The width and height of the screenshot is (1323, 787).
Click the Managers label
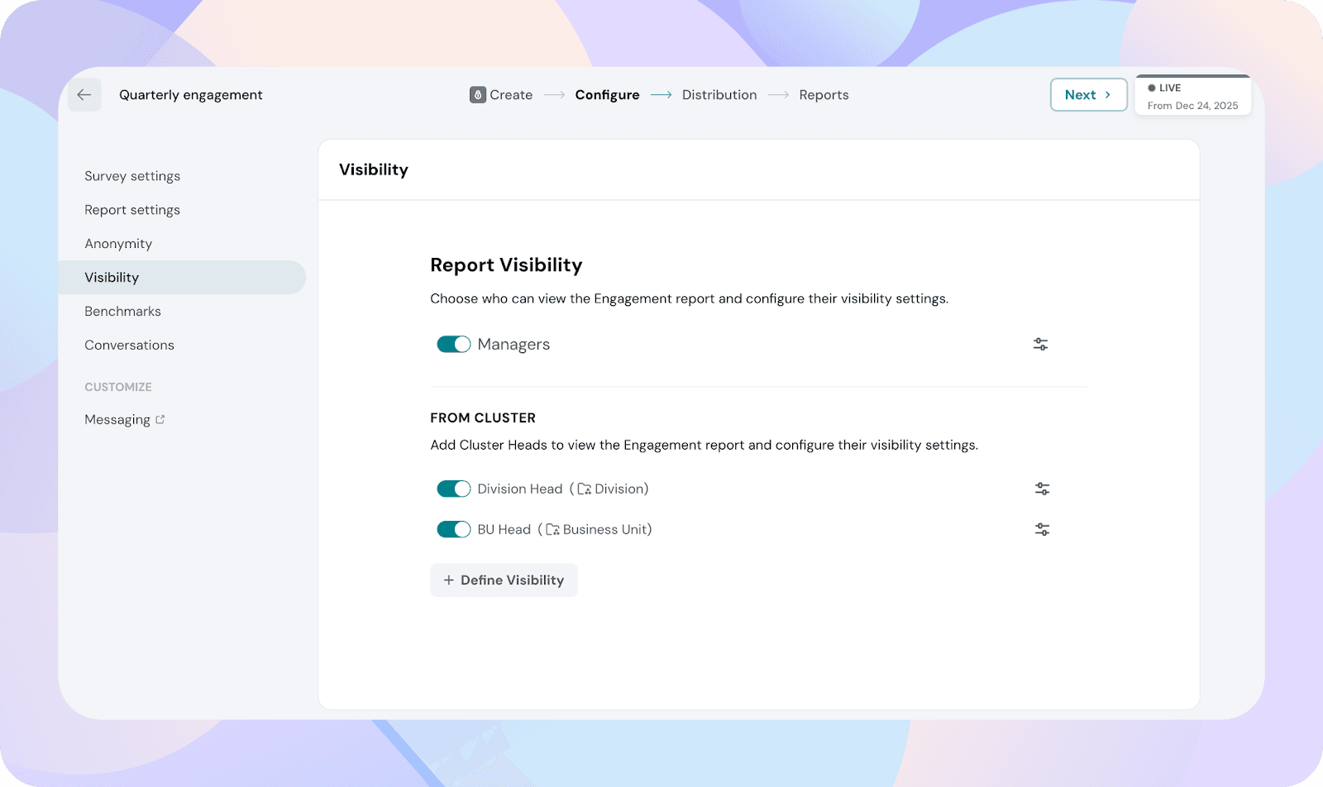513,345
